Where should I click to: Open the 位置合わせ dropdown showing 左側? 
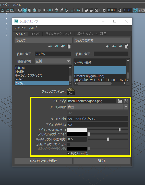[x=53, y=61]
